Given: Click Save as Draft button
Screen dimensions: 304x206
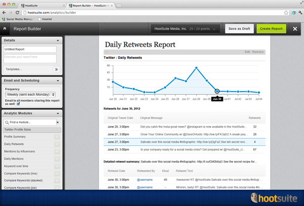Looking at the screenshot, I should [239, 29].
